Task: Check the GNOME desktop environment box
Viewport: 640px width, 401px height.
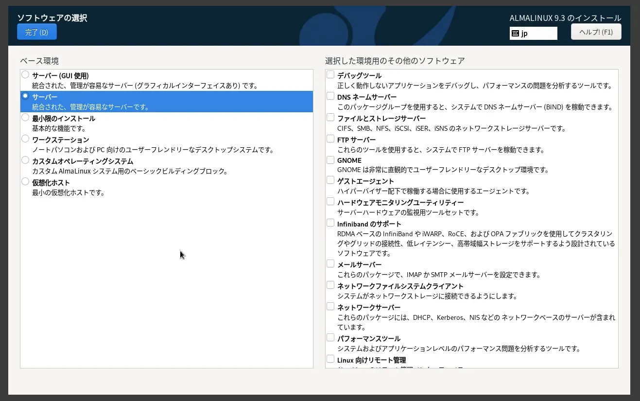Action: (x=330, y=159)
